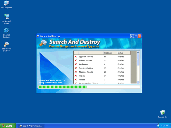This screenshot has width=171, height=128.
Task: Click red X icon beside Keyloggers
Action: 76,64
